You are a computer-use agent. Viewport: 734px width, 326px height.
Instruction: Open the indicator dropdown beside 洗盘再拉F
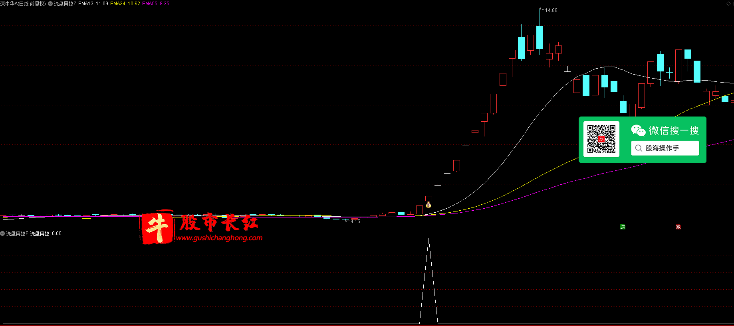(2, 233)
